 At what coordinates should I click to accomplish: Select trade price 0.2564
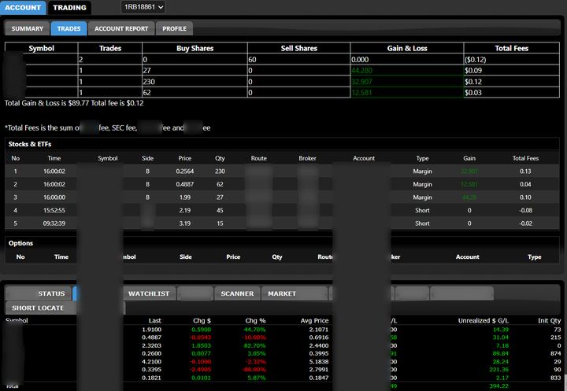click(x=185, y=172)
